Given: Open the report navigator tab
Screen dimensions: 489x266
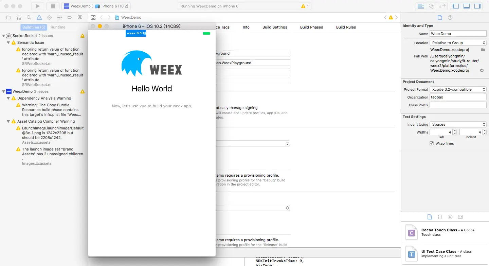Looking at the screenshot, I should point(80,17).
